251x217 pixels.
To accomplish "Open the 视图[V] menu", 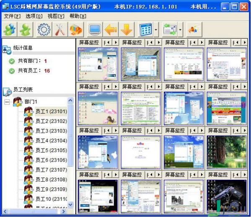I will click(56, 16).
